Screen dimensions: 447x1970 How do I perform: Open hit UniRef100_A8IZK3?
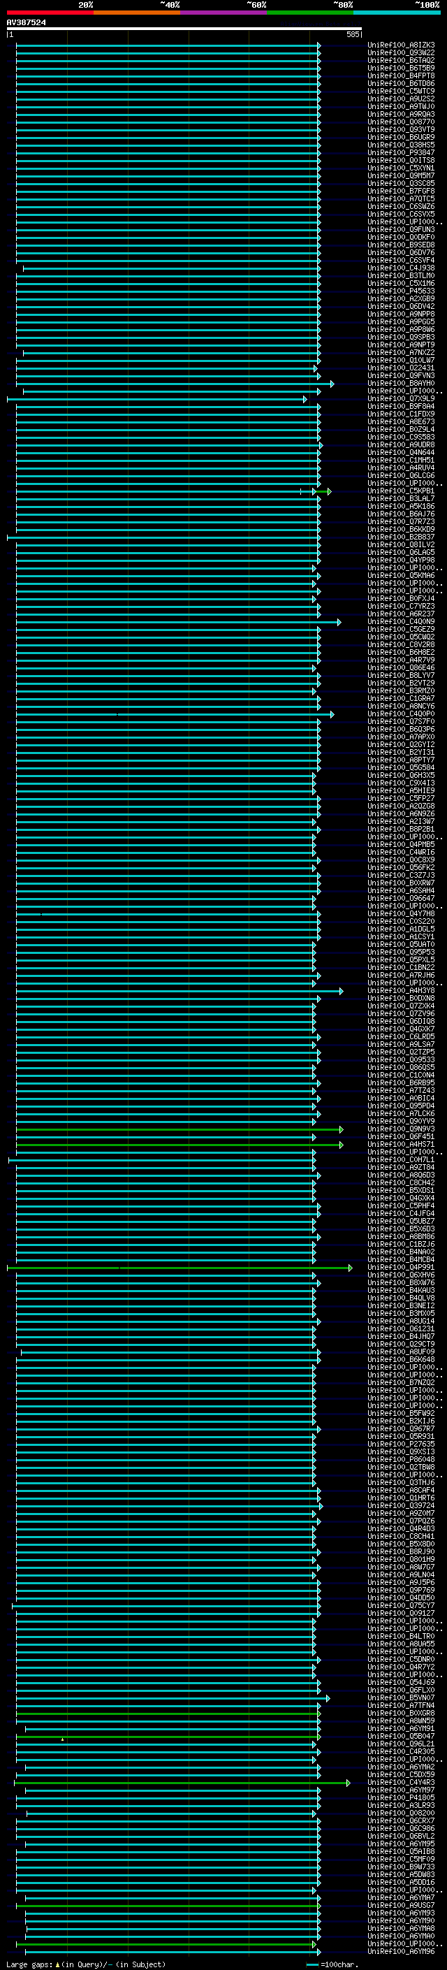(x=401, y=46)
